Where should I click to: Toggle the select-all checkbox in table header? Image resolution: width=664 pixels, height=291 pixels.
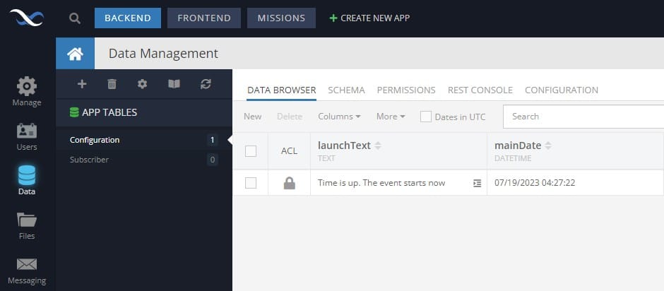pos(251,150)
